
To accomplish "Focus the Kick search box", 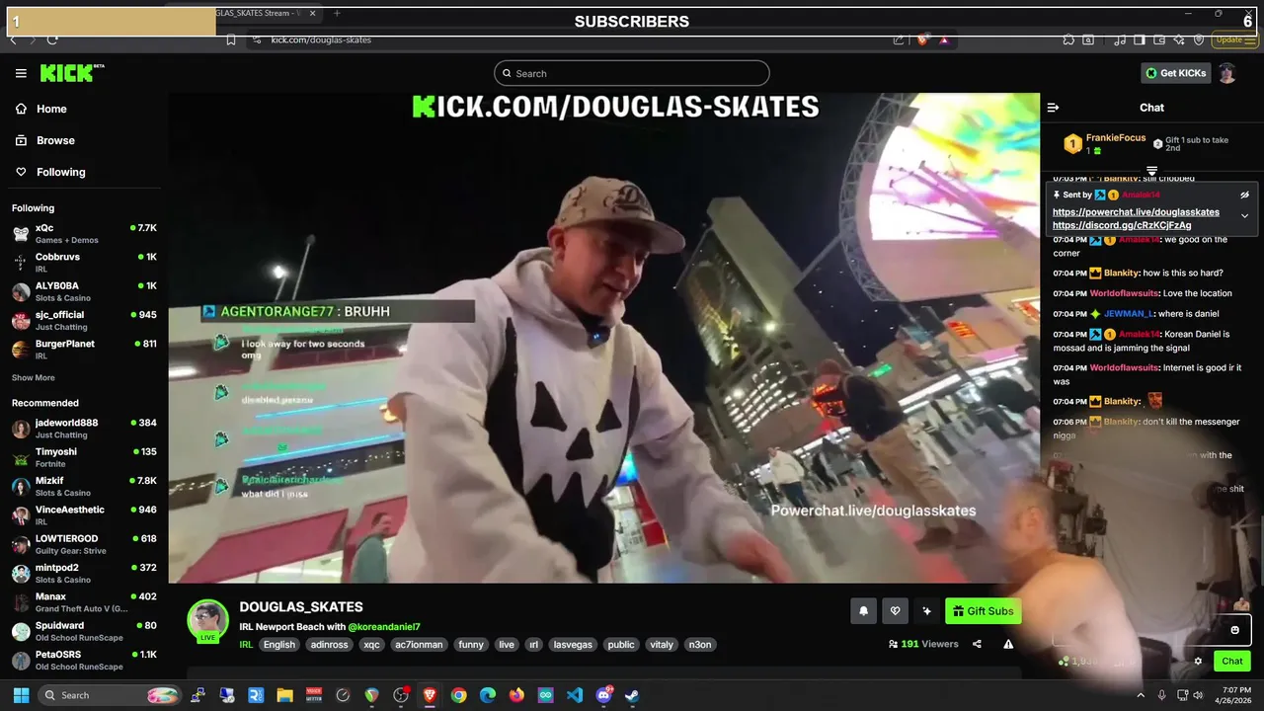I will tap(632, 73).
